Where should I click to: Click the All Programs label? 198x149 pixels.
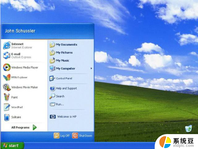click(20, 128)
